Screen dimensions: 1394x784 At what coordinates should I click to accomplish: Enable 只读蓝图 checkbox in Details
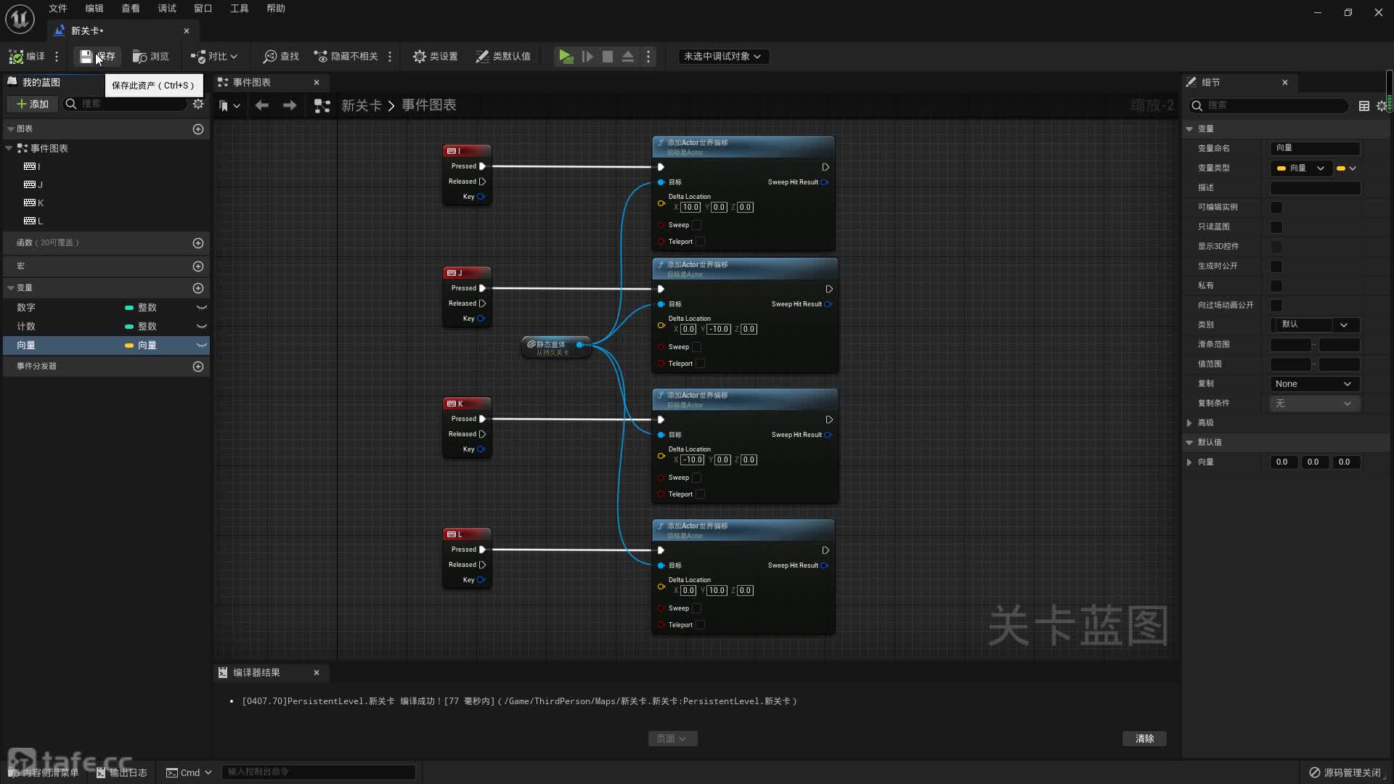point(1276,227)
